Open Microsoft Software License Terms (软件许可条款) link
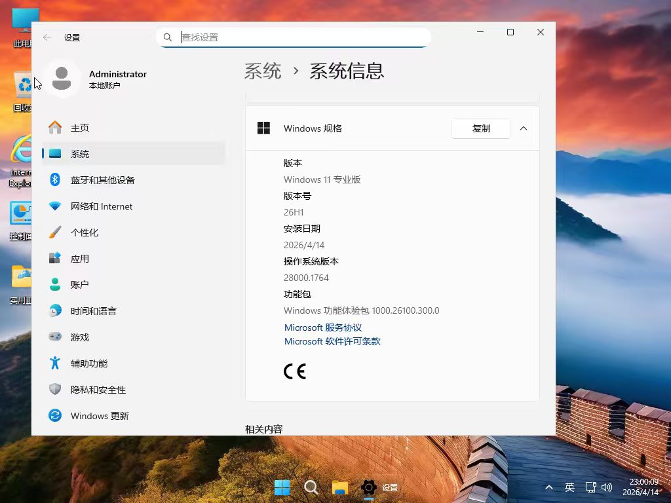671x503 pixels. pyautogui.click(x=332, y=341)
